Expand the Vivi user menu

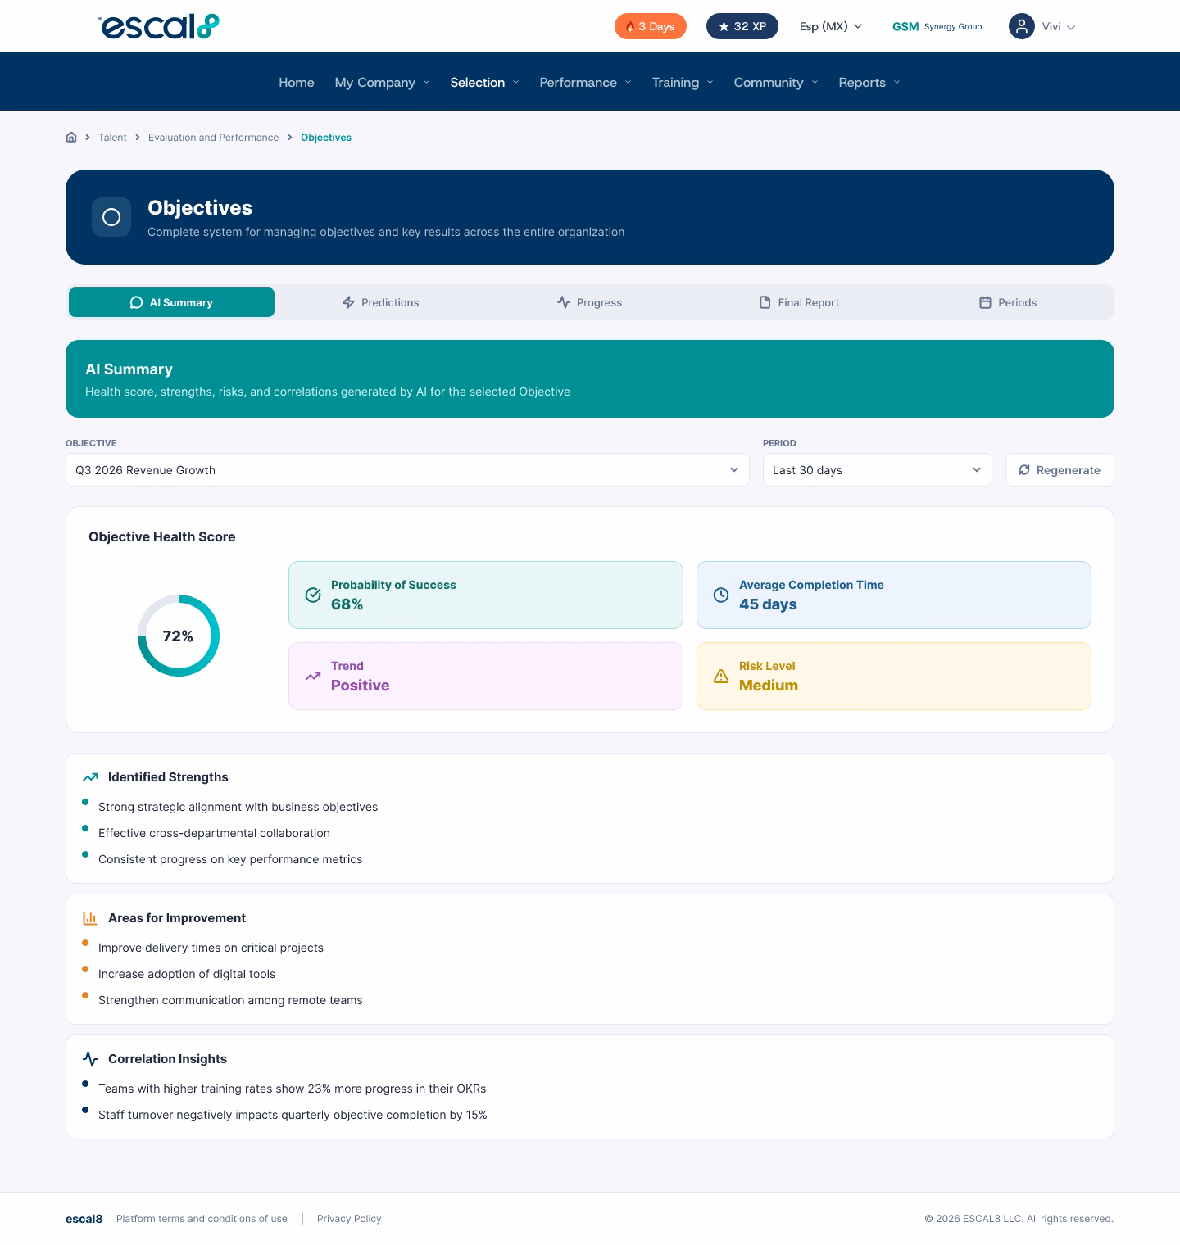pos(1058,26)
